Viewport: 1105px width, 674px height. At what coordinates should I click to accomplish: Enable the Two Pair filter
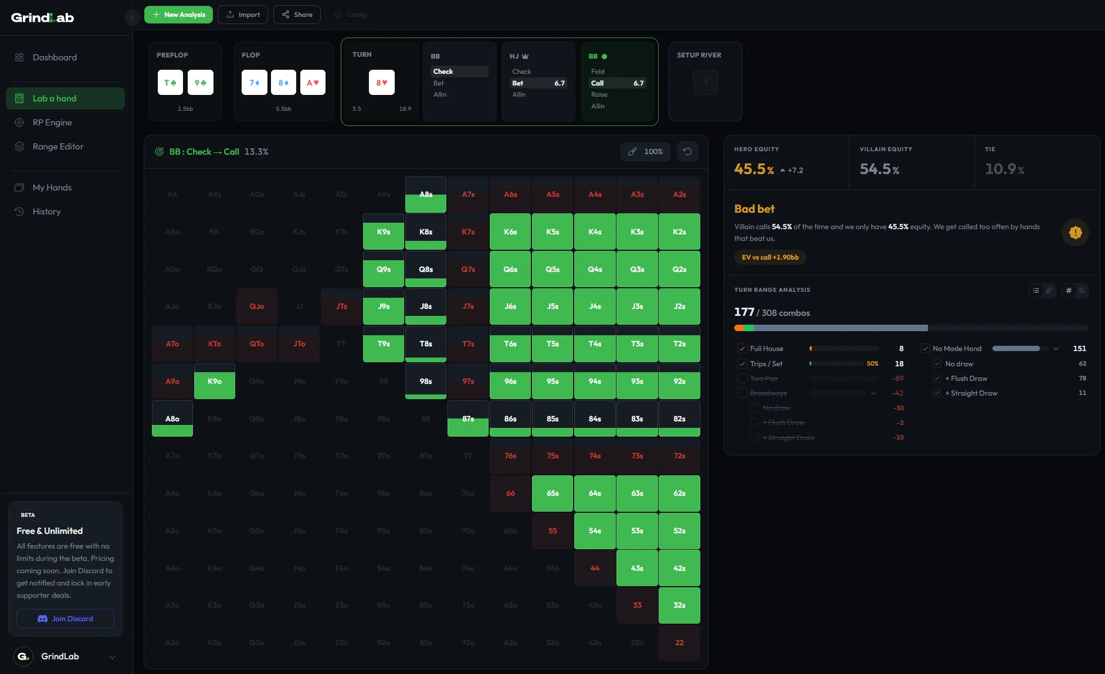[742, 379]
